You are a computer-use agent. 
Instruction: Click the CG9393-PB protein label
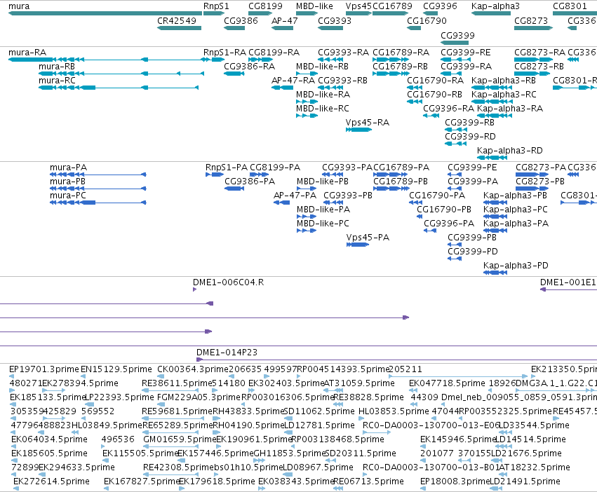[348, 196]
